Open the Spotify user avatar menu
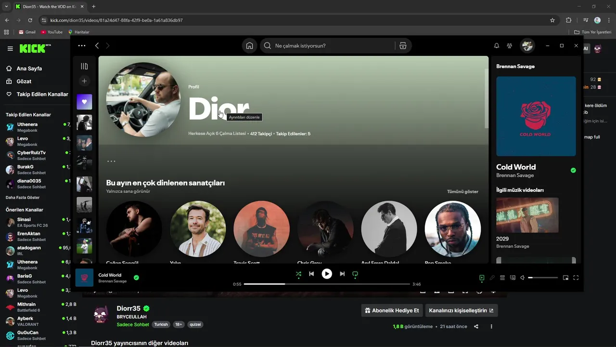Image resolution: width=616 pixels, height=347 pixels. 527,46
